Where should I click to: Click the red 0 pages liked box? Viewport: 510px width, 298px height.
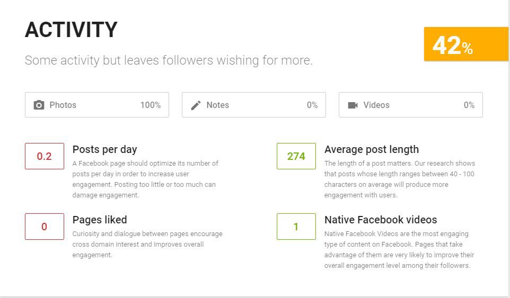pos(45,227)
